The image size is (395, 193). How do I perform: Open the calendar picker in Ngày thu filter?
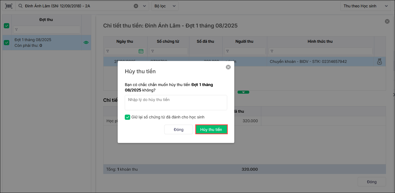[141, 51]
